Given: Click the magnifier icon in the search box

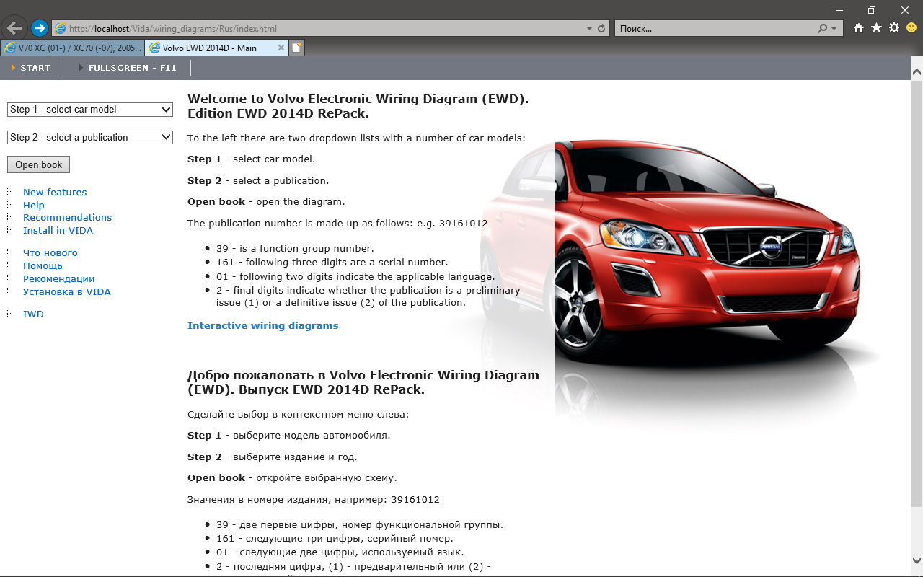Looking at the screenshot, I should [x=823, y=29].
